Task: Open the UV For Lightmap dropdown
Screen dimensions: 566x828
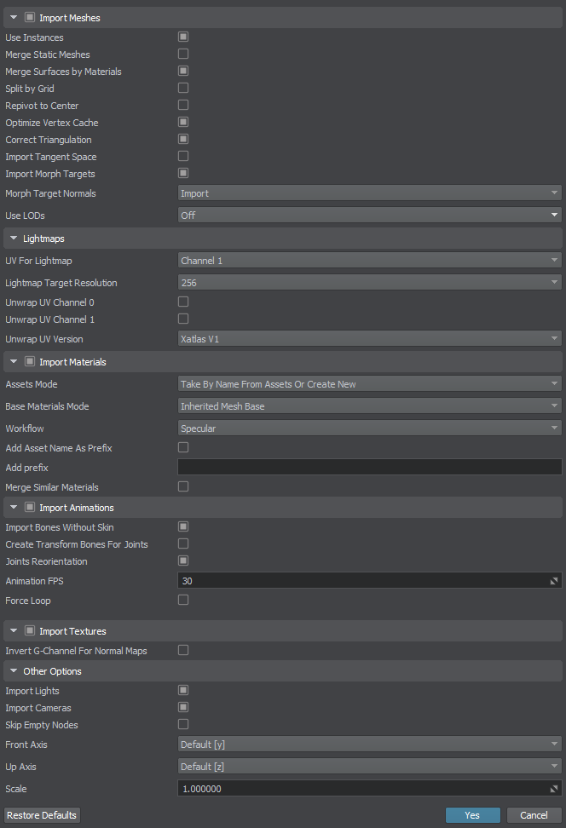Action: 369,261
